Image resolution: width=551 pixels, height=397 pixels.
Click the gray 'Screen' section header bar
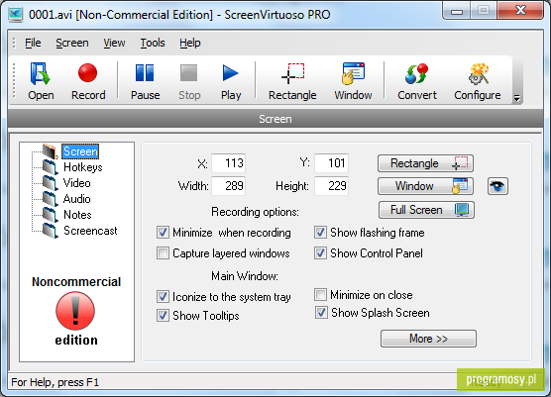coord(275,119)
